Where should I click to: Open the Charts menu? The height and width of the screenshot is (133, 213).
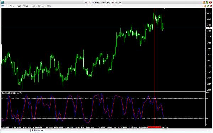pos(26,6)
